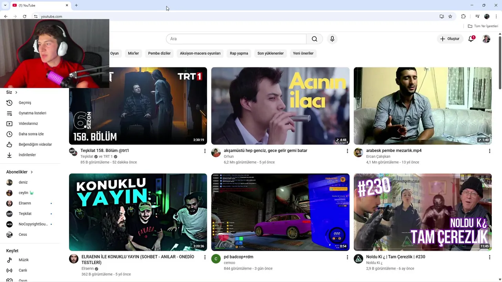Play the Acının ilacı video thumbnail
The height and width of the screenshot is (282, 502).
tap(280, 106)
